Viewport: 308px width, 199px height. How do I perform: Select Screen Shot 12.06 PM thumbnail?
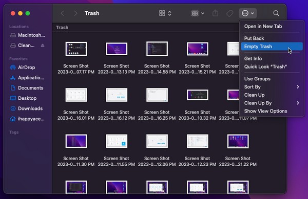(x=157, y=141)
